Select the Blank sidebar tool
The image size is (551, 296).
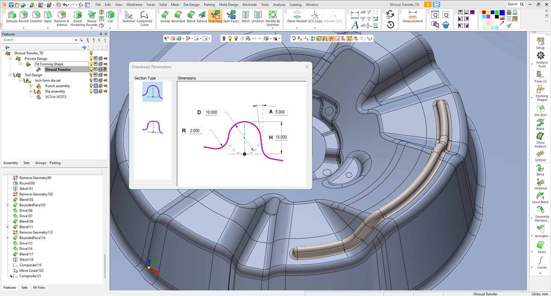click(x=540, y=125)
